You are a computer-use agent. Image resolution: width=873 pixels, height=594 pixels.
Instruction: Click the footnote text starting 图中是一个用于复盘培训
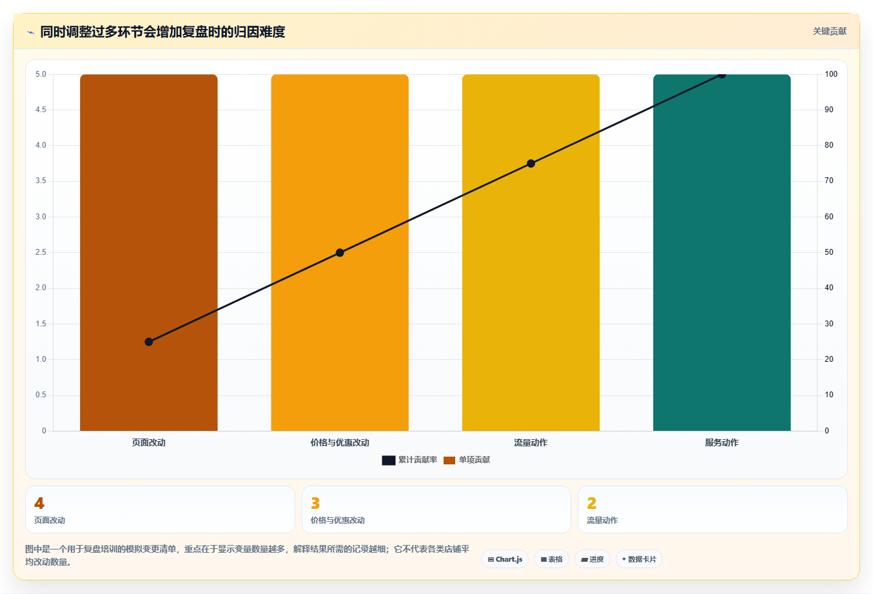(x=248, y=555)
